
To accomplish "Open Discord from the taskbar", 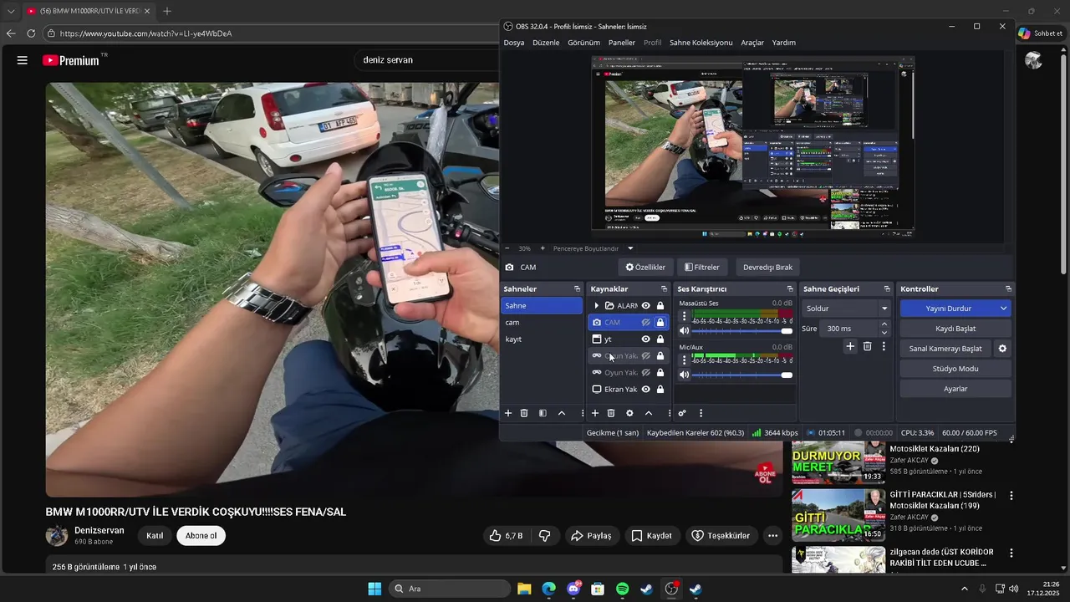I will (x=573, y=589).
